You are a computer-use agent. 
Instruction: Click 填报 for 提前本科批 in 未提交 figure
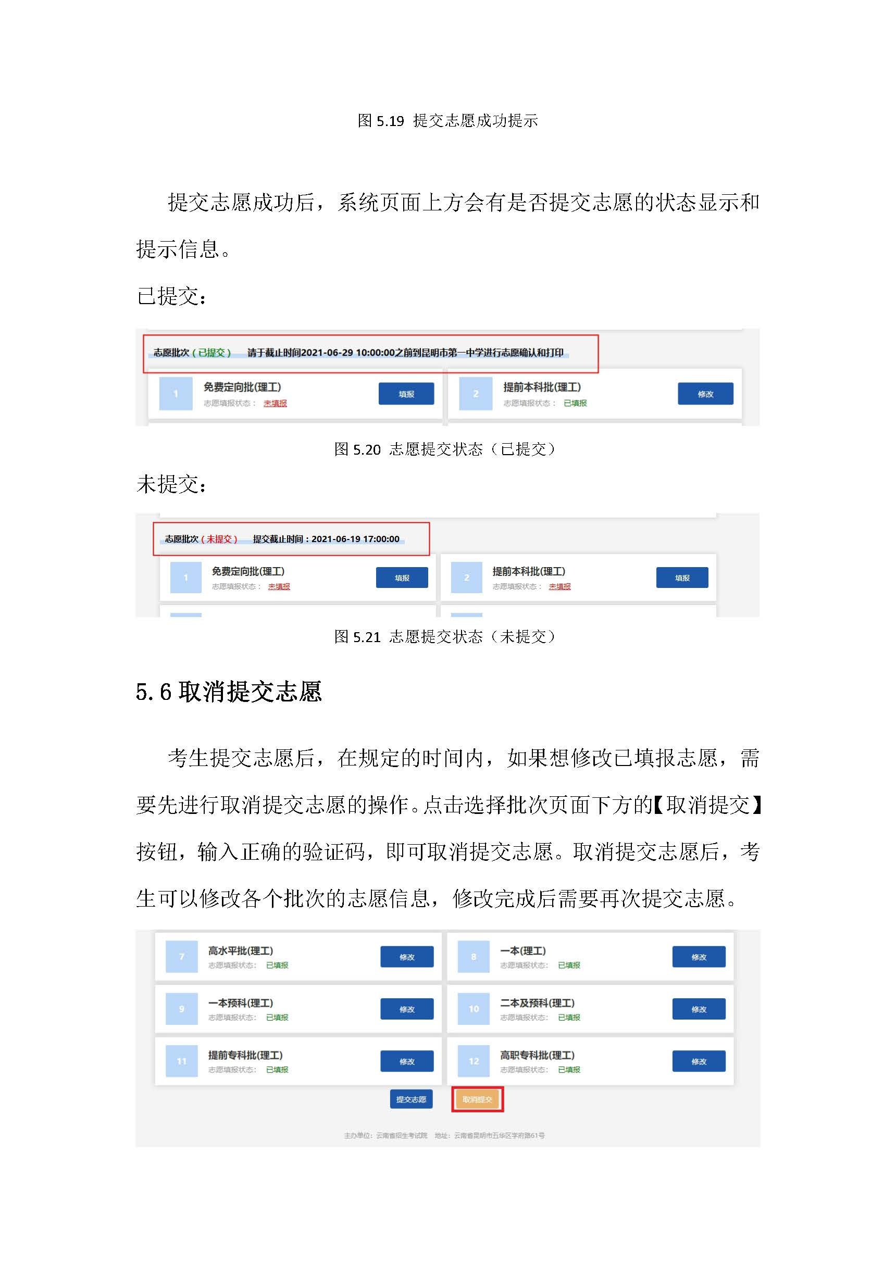[x=682, y=577]
